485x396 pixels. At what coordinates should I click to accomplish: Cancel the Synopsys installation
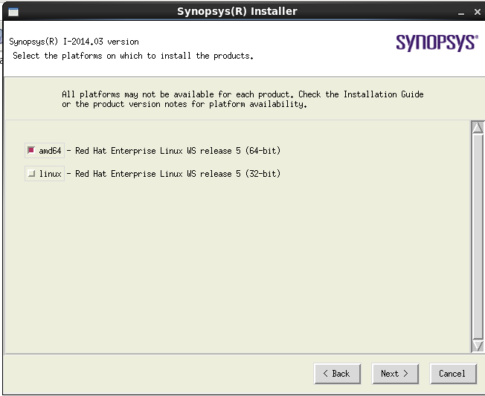453,374
